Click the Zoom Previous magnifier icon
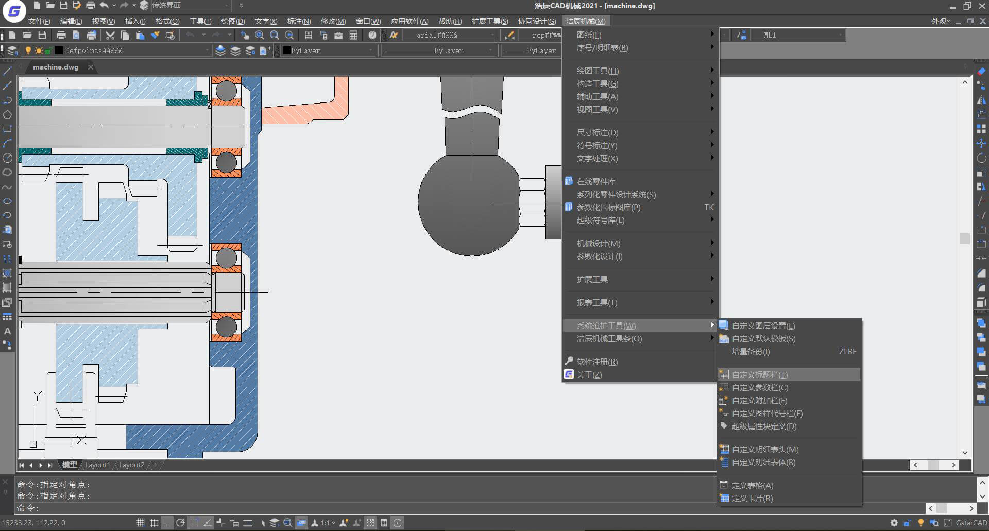The image size is (989, 531). (x=289, y=35)
